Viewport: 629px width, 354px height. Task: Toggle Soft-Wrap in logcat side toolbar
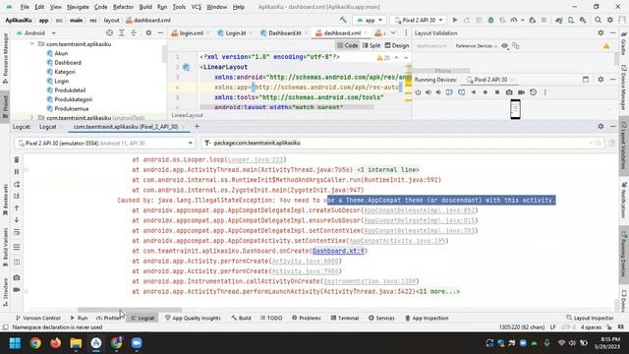tap(17, 232)
